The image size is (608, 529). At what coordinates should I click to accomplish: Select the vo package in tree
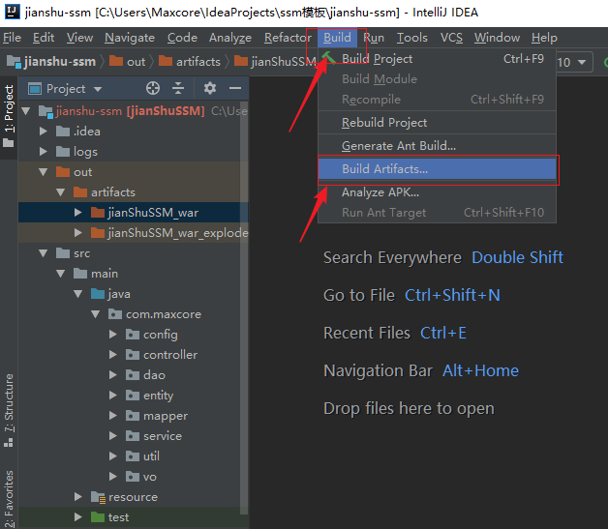point(150,477)
